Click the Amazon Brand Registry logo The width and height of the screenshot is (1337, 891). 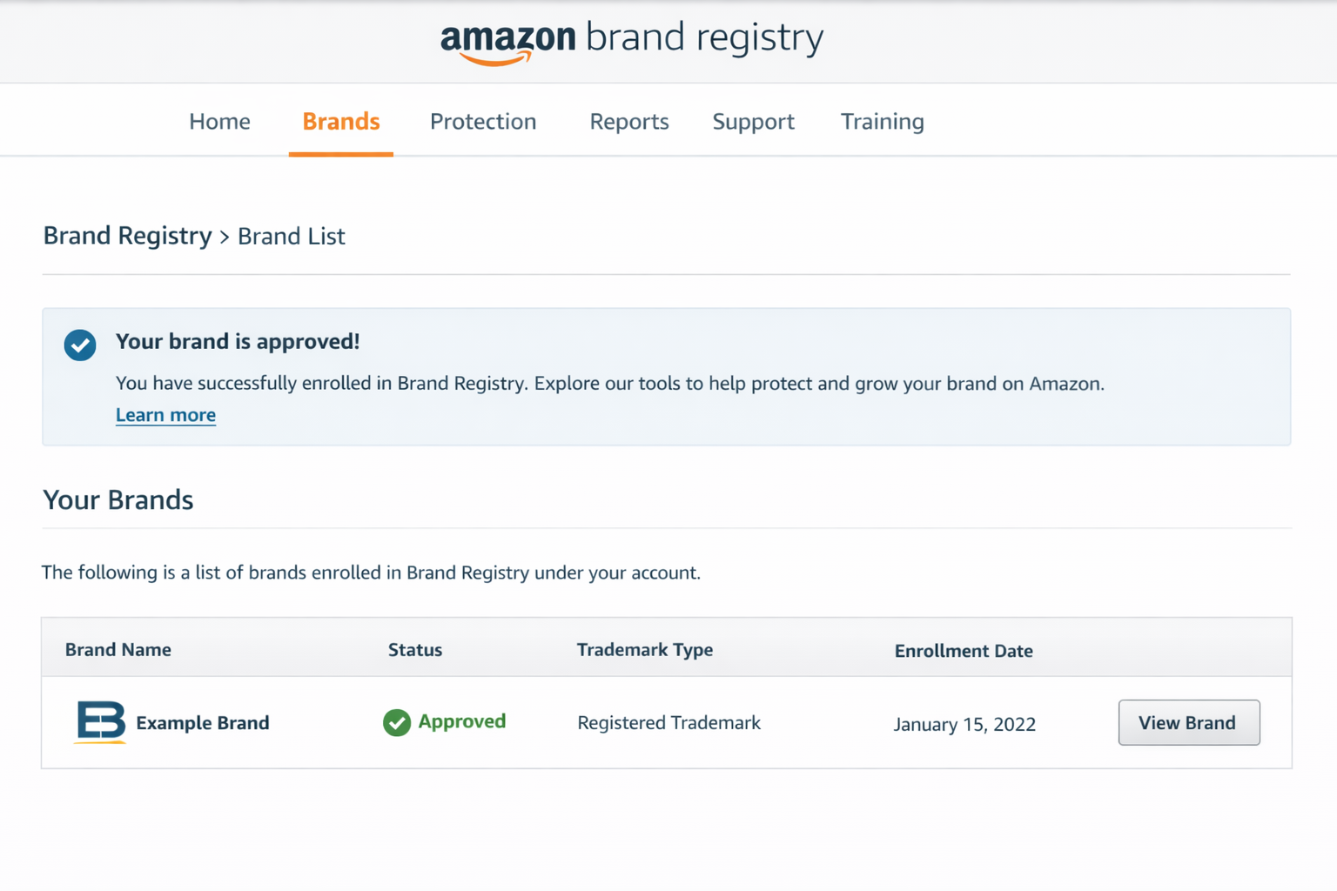click(x=631, y=40)
